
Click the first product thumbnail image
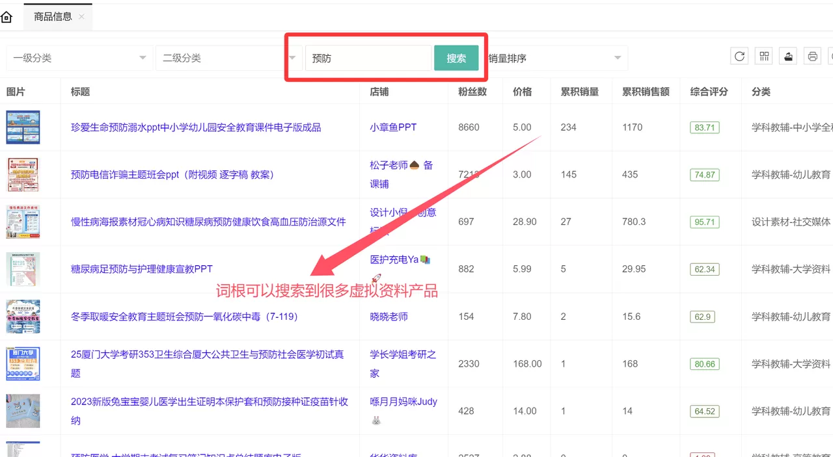pyautogui.click(x=23, y=127)
